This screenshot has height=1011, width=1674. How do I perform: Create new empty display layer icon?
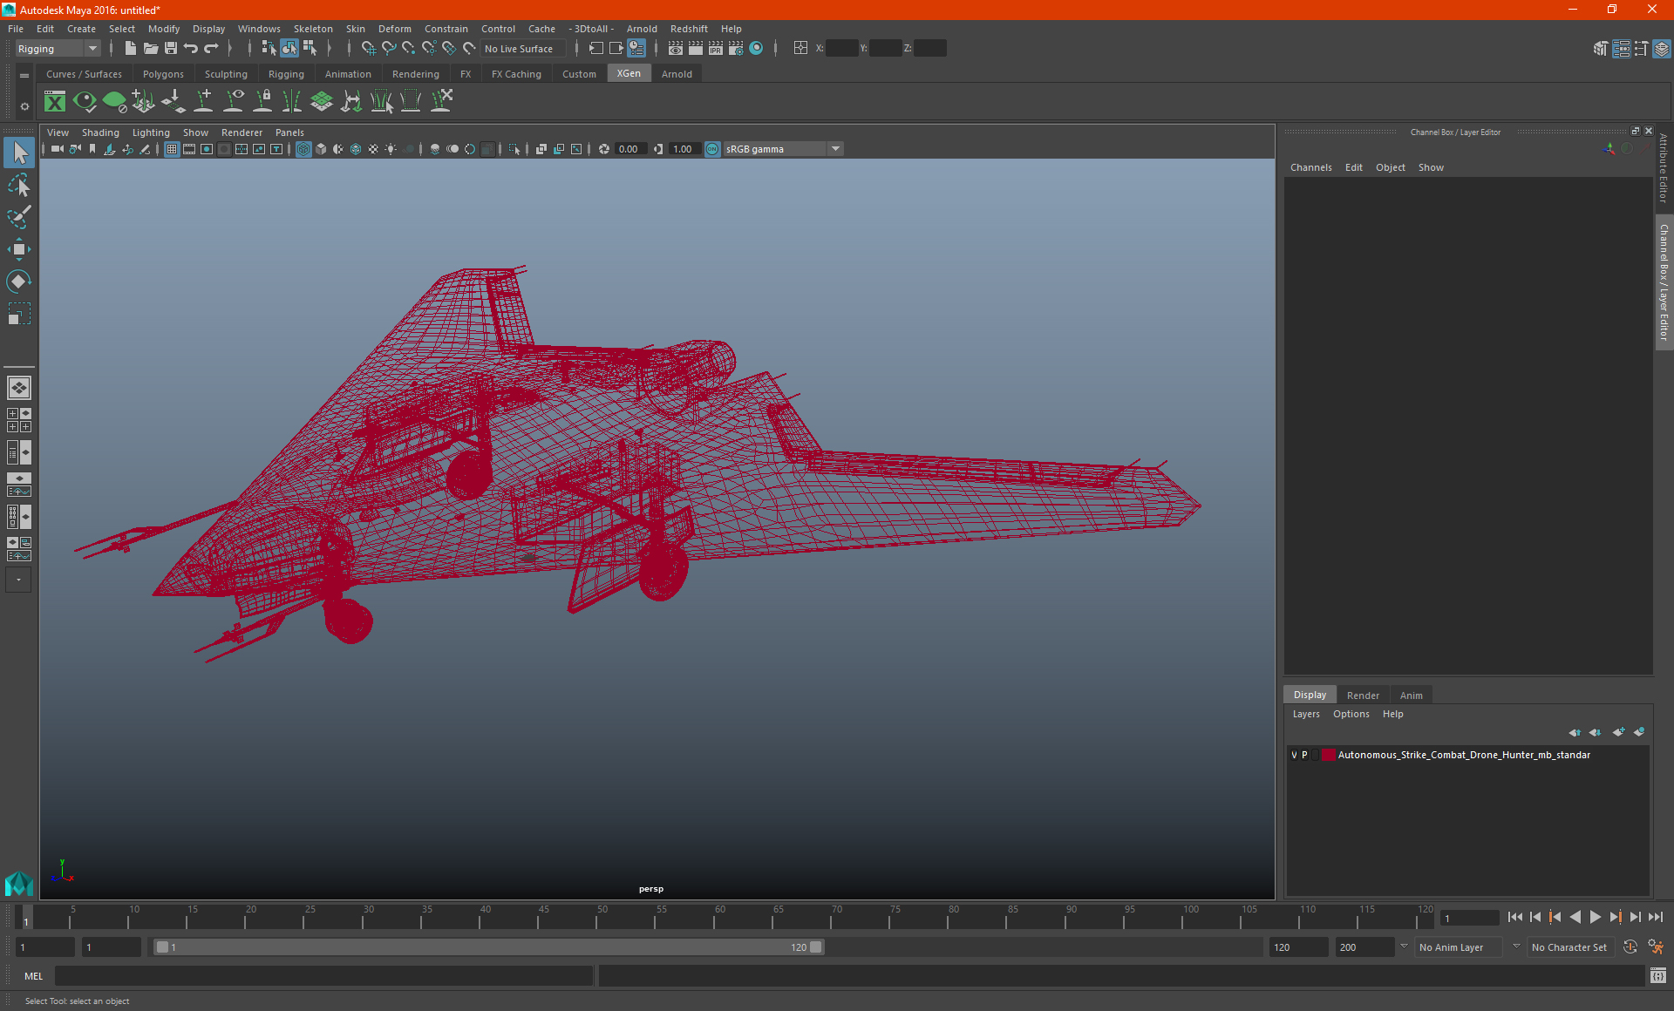click(1618, 732)
